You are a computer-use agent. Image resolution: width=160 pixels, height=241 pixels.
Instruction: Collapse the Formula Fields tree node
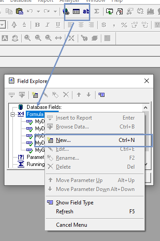pyautogui.click(x=13, y=114)
